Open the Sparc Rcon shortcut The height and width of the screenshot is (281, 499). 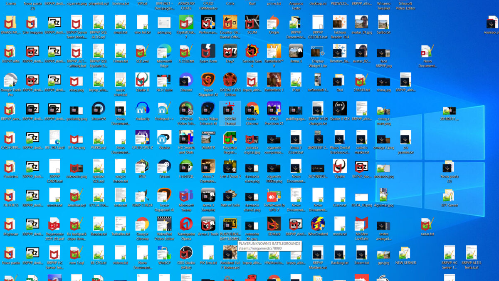click(208, 51)
